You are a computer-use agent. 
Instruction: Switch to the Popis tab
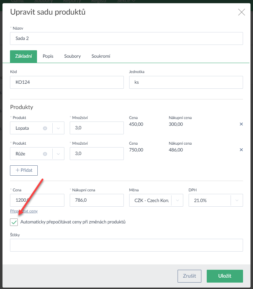tap(48, 56)
